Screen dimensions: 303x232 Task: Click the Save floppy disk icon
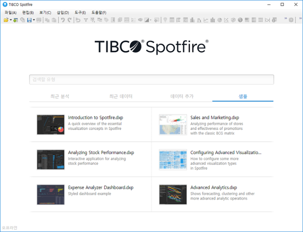29,20
